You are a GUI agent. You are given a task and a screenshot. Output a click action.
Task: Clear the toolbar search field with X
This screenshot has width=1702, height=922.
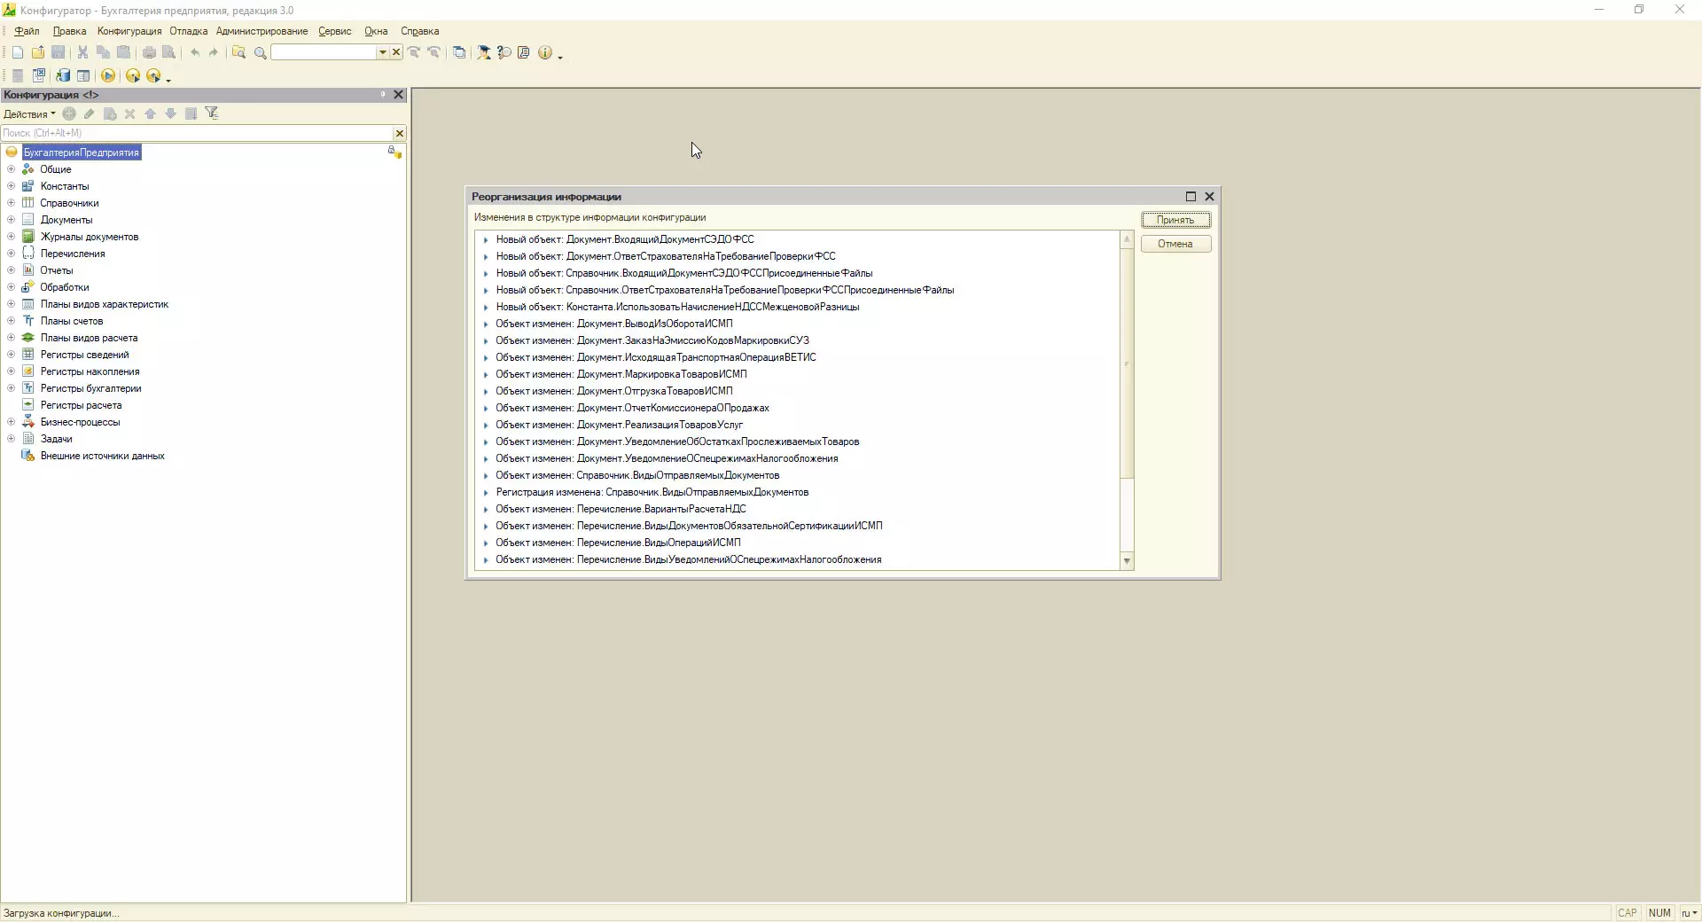(x=396, y=52)
